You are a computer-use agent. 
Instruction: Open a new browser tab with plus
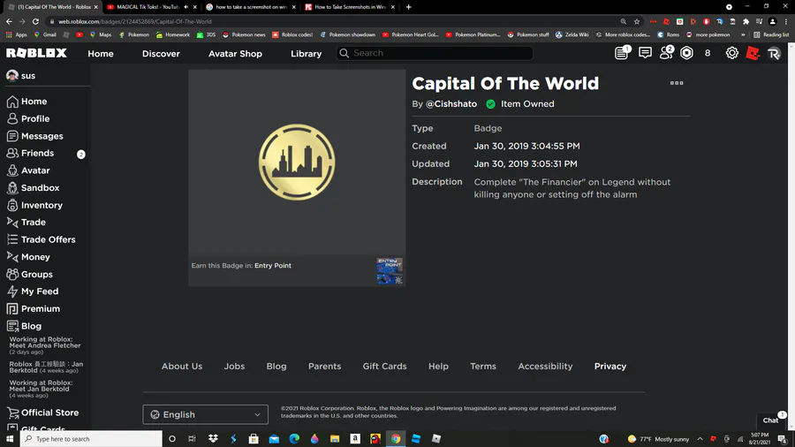409,7
